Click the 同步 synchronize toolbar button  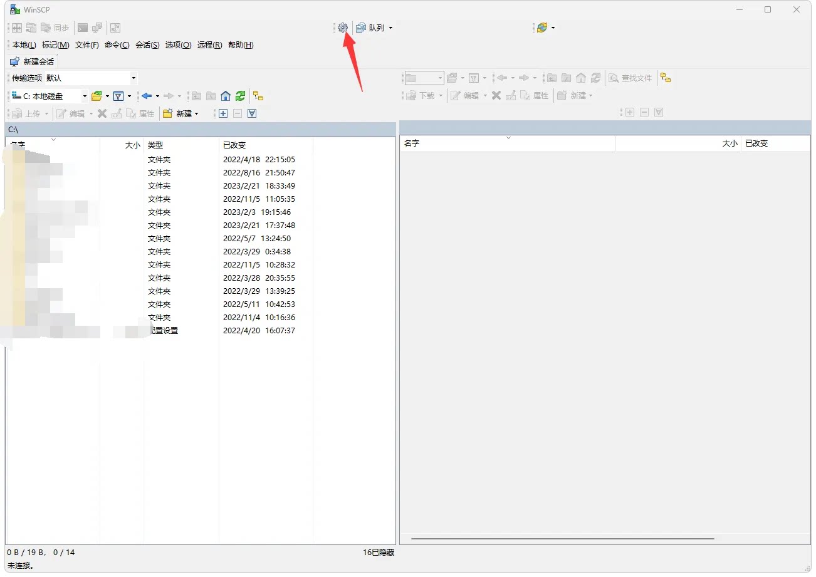tap(55, 28)
